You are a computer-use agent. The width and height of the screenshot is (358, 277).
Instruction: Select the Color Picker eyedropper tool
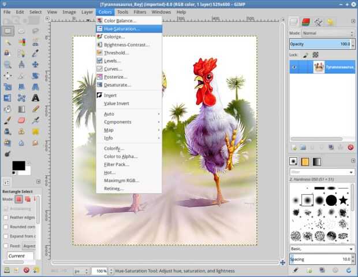click(35, 53)
